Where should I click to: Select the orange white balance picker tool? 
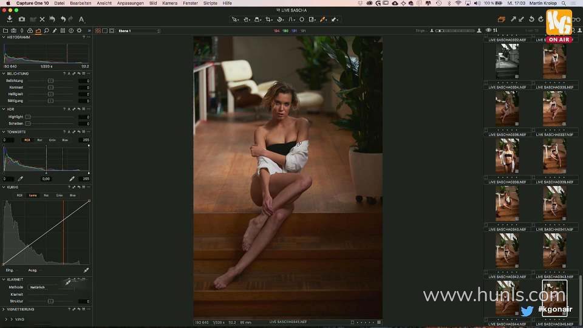pos(323,19)
